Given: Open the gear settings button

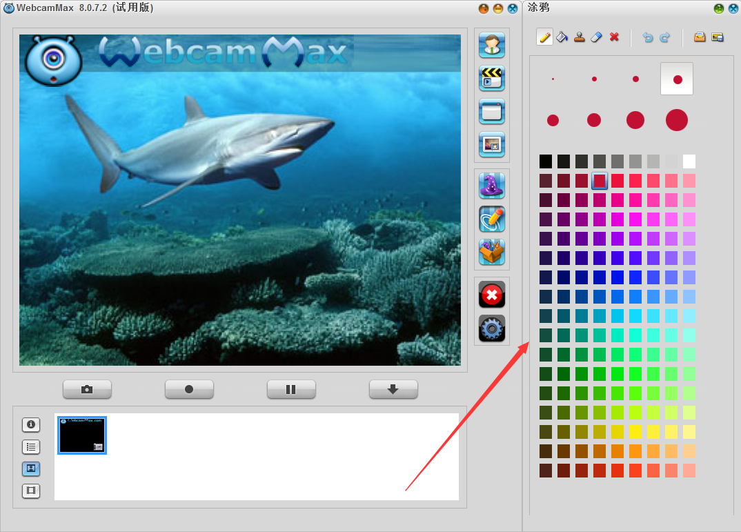Looking at the screenshot, I should 492,328.
